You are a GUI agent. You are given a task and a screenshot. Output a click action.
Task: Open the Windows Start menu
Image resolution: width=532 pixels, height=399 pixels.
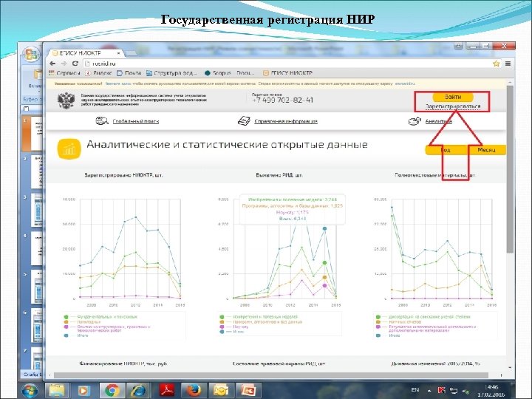(30, 391)
